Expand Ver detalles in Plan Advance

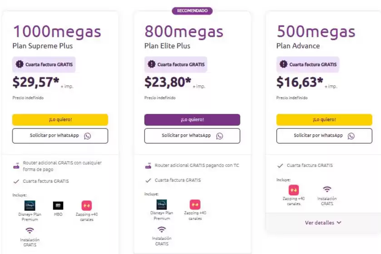tap(322, 223)
